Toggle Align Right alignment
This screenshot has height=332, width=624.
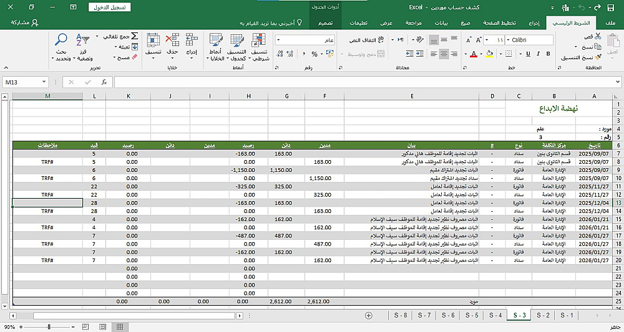[x=454, y=54]
